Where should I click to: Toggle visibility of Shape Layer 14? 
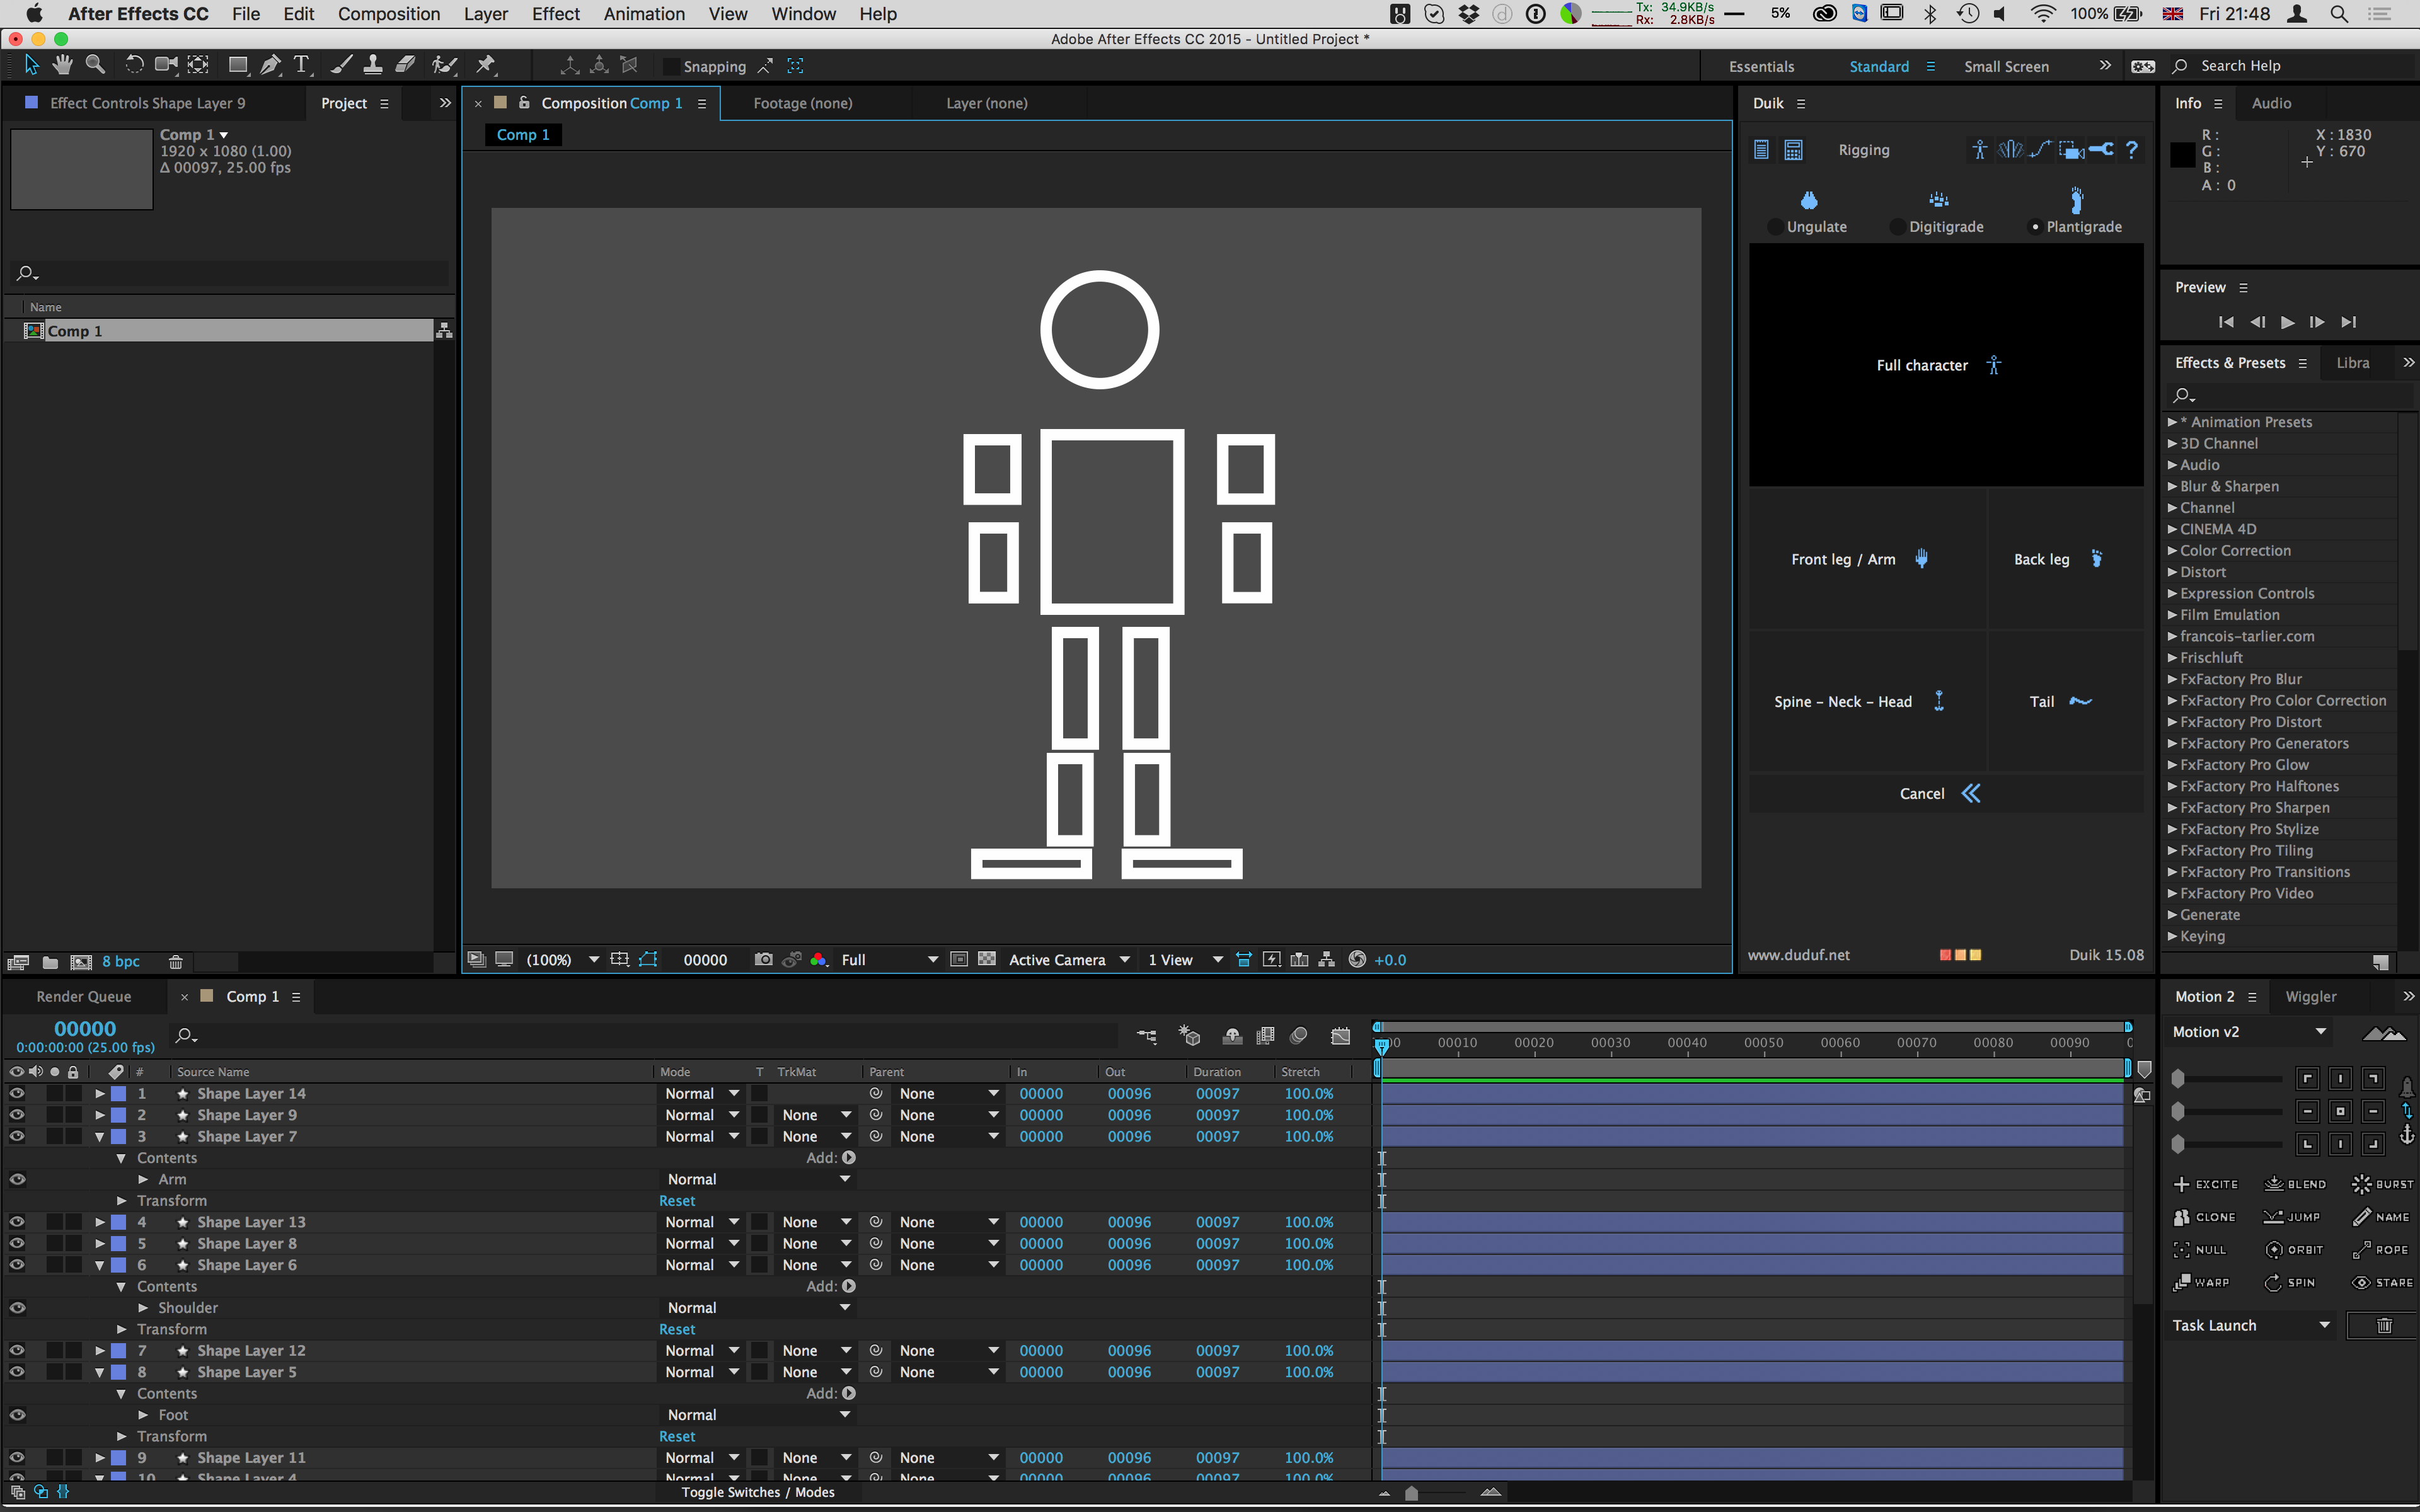[14, 1092]
